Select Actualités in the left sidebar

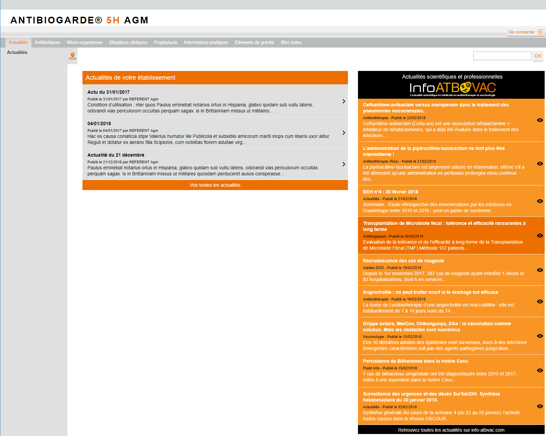pyautogui.click(x=17, y=53)
